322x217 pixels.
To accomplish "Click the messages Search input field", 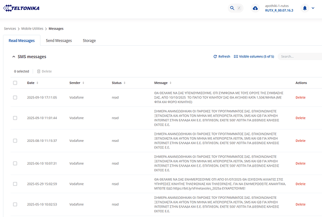I will (x=299, y=56).
